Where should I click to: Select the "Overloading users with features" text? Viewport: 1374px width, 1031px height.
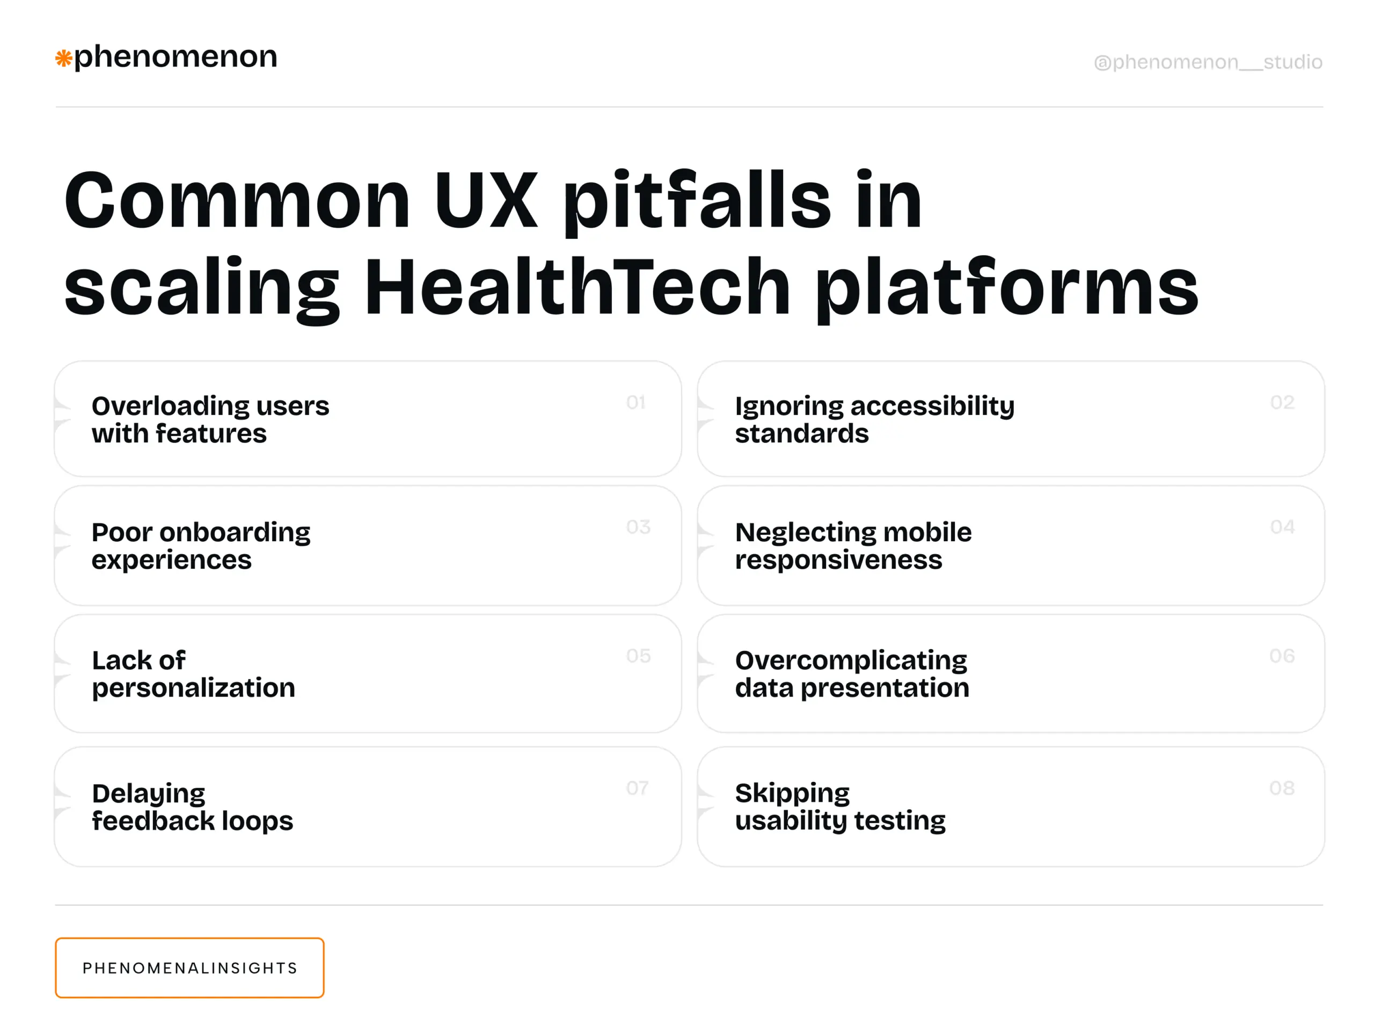coord(210,419)
